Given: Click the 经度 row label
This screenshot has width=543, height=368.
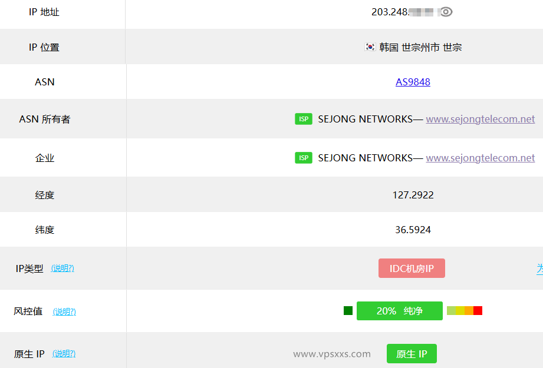Looking at the screenshot, I should click(x=45, y=195).
